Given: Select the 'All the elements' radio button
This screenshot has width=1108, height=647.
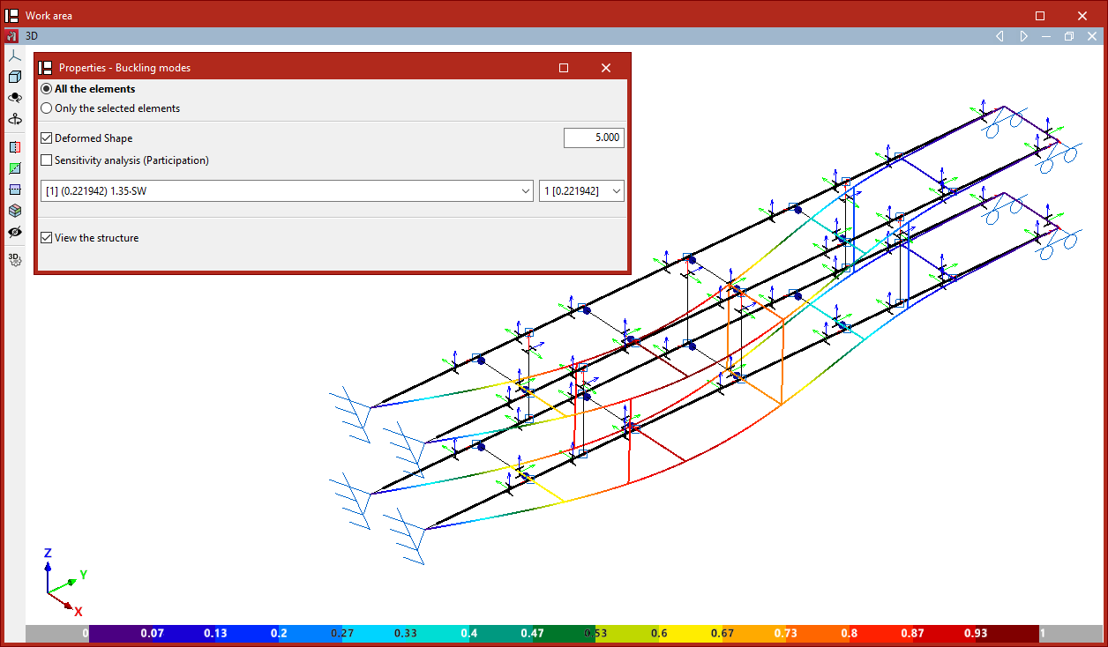Looking at the screenshot, I should (x=47, y=89).
